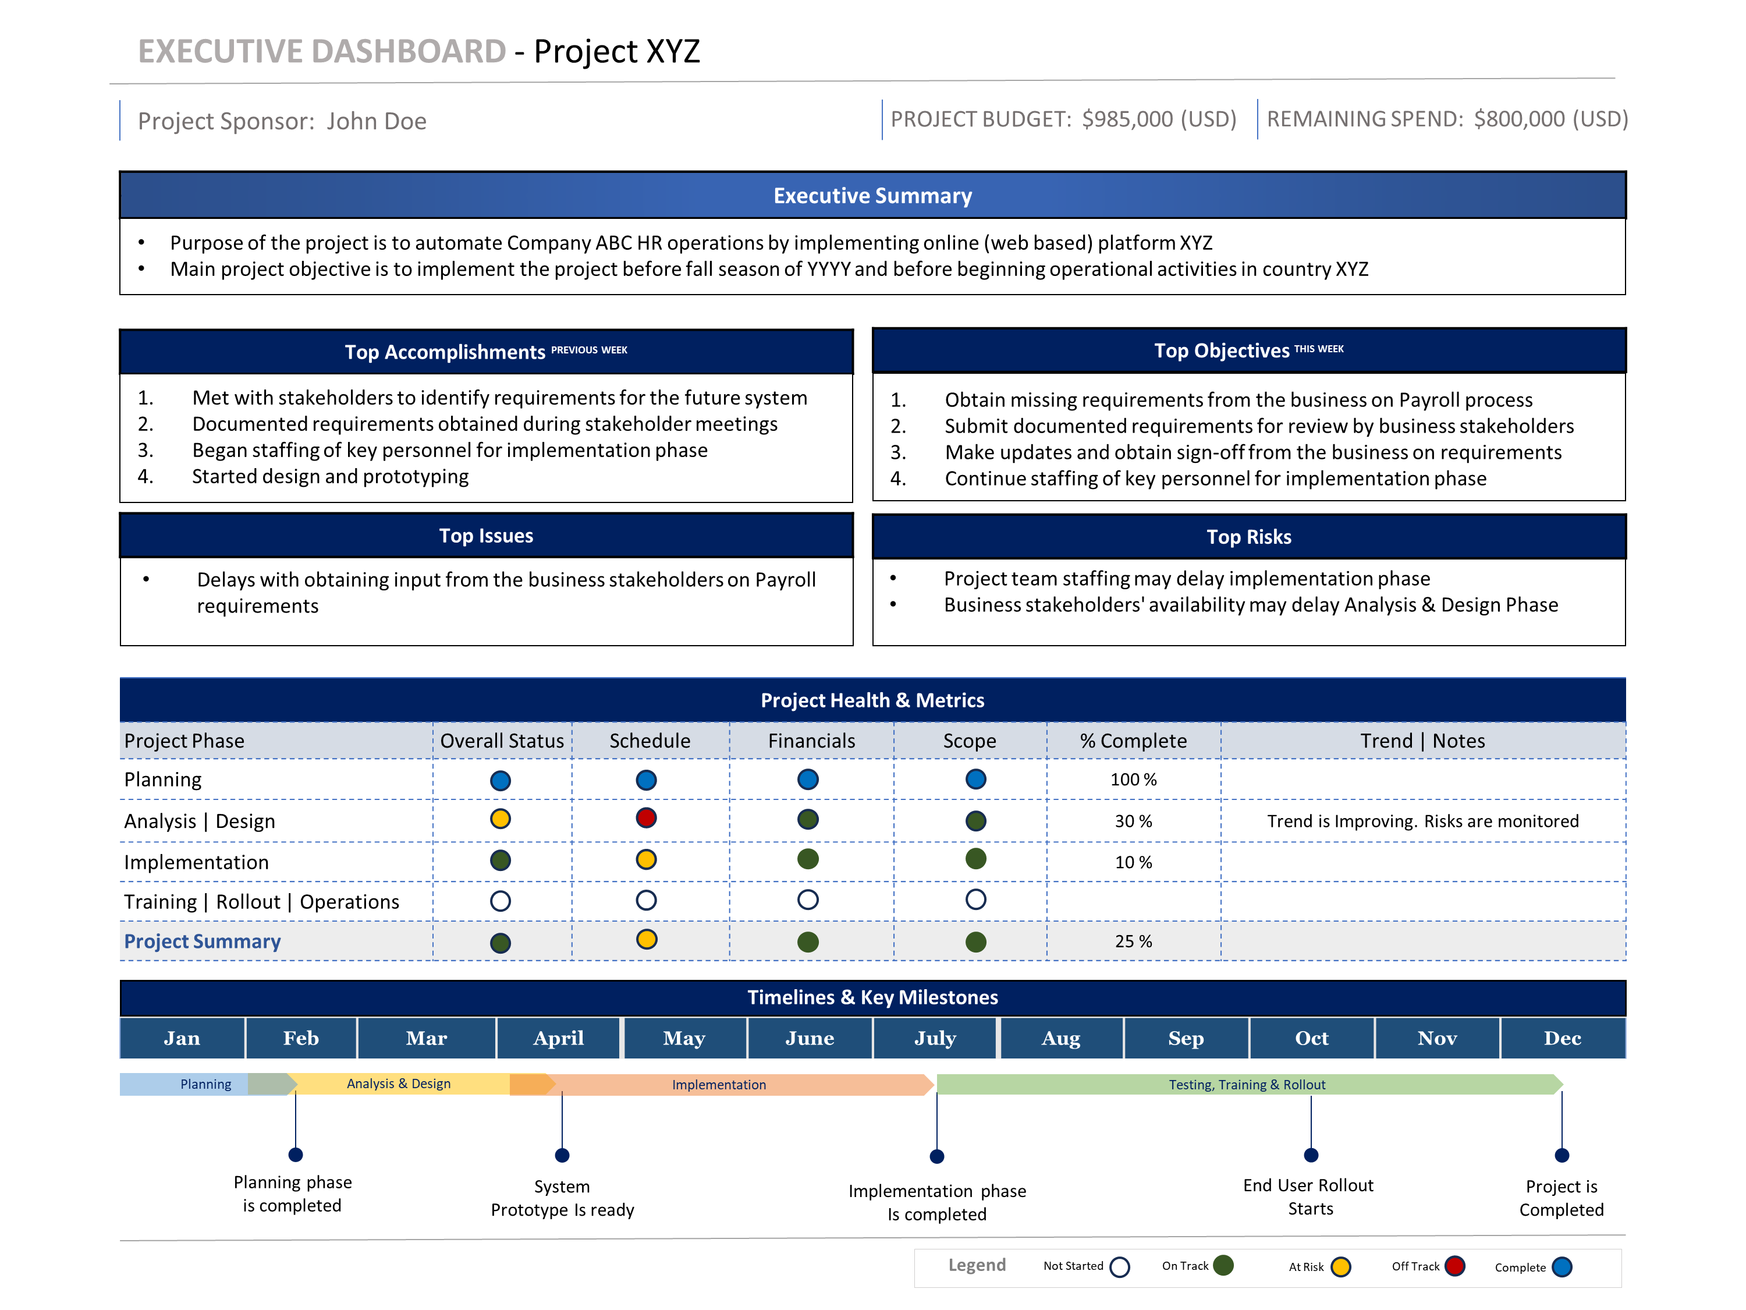Toggle the empty Training Rollout status circle
The image size is (1746, 1310).
click(x=499, y=900)
